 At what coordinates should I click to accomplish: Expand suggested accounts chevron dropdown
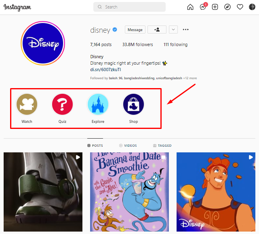pos(173,30)
